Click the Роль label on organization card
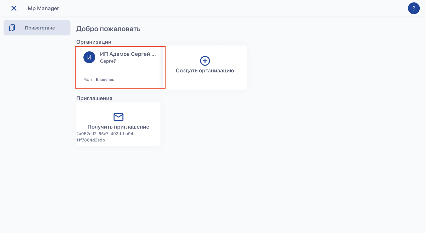Image resolution: width=426 pixels, height=233 pixels. coord(88,80)
